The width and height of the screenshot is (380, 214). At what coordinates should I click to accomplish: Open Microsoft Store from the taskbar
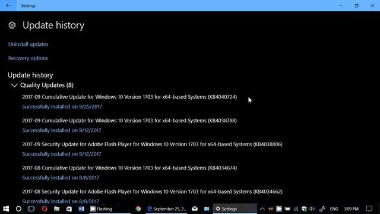pos(69,209)
